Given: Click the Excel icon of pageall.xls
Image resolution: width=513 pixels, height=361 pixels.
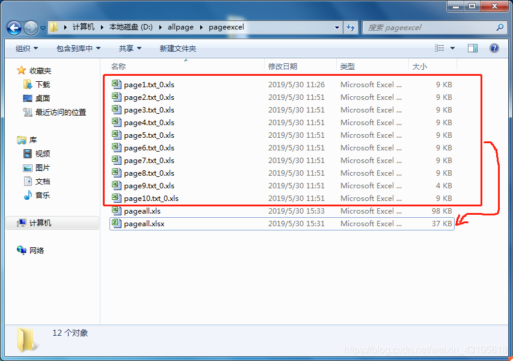Looking at the screenshot, I should coord(117,211).
